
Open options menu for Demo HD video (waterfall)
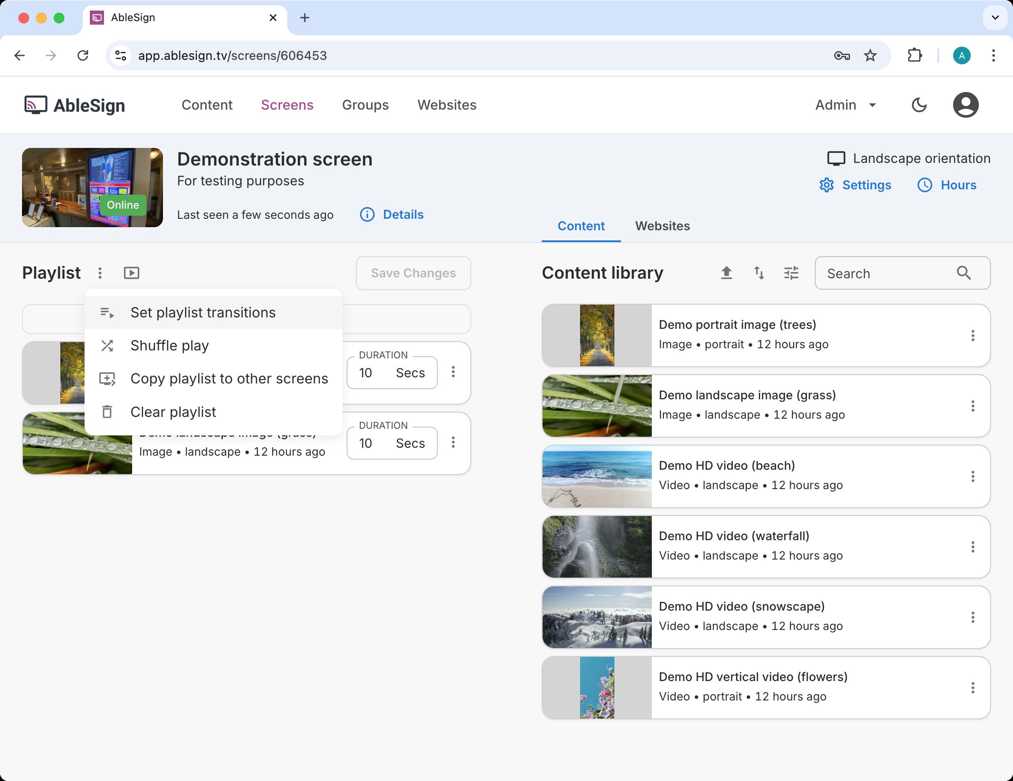coord(972,547)
